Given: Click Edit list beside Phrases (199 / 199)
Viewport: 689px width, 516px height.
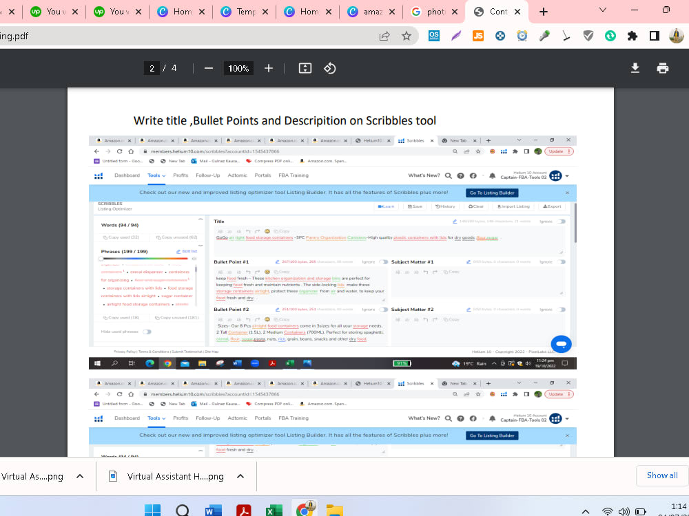Looking at the screenshot, I should click(x=187, y=251).
